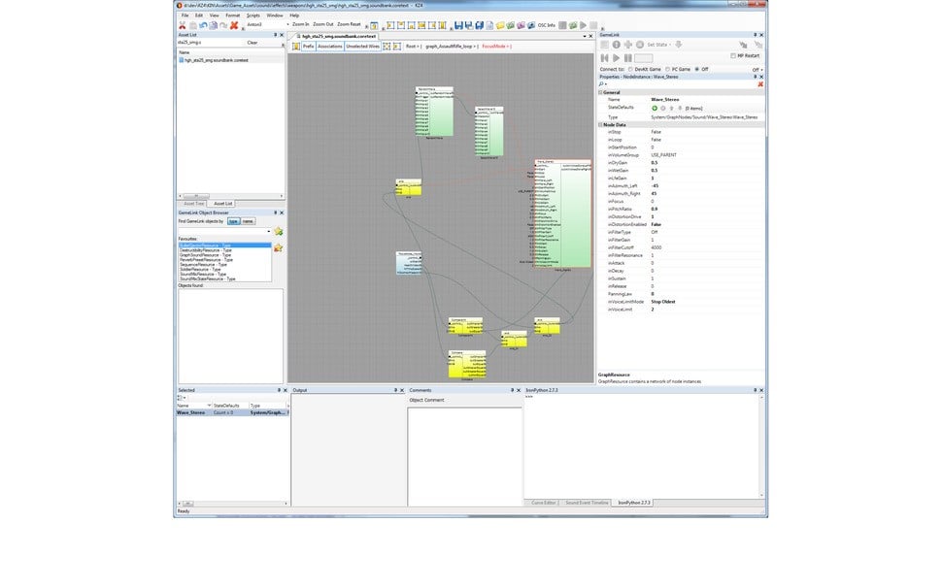Collapse the General section in Properties
This screenshot has width=942, height=588.
click(600, 92)
